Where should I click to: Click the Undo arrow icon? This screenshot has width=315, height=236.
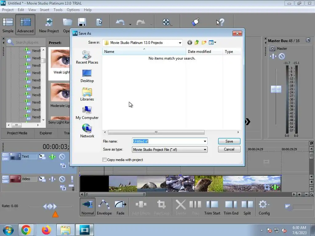click(x=120, y=22)
